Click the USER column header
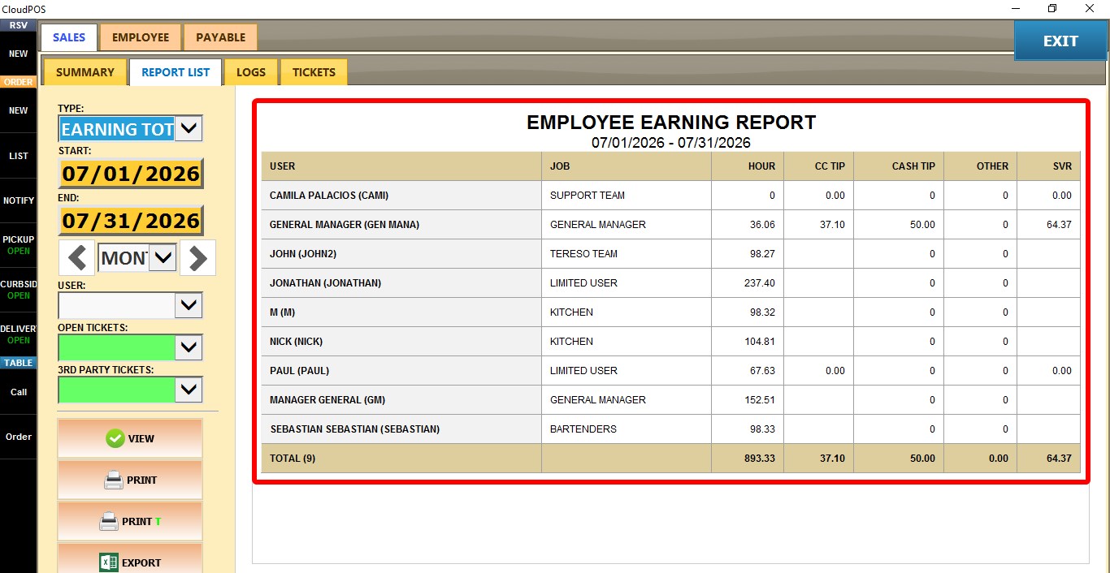This screenshot has width=1110, height=573. coord(401,166)
